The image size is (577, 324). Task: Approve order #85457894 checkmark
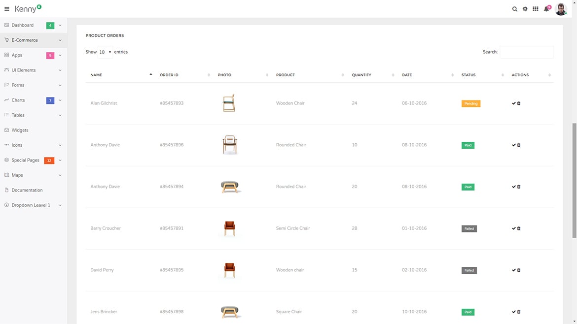(514, 187)
